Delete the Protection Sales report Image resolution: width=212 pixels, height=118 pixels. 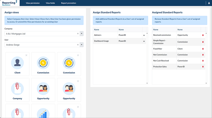pos(203,67)
